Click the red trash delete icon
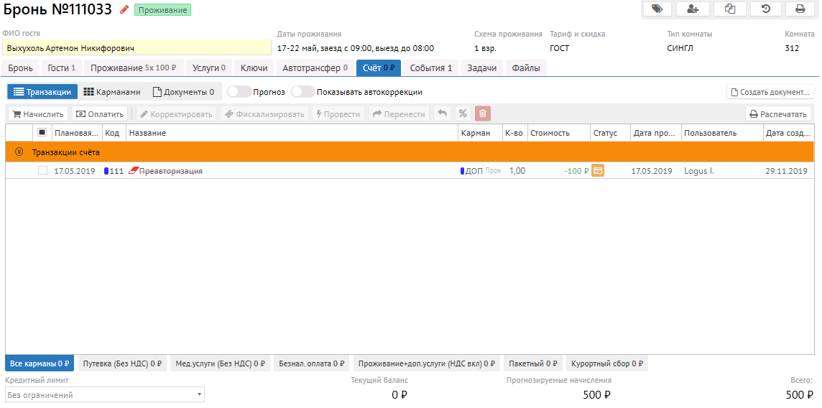822x408 pixels. tap(483, 113)
